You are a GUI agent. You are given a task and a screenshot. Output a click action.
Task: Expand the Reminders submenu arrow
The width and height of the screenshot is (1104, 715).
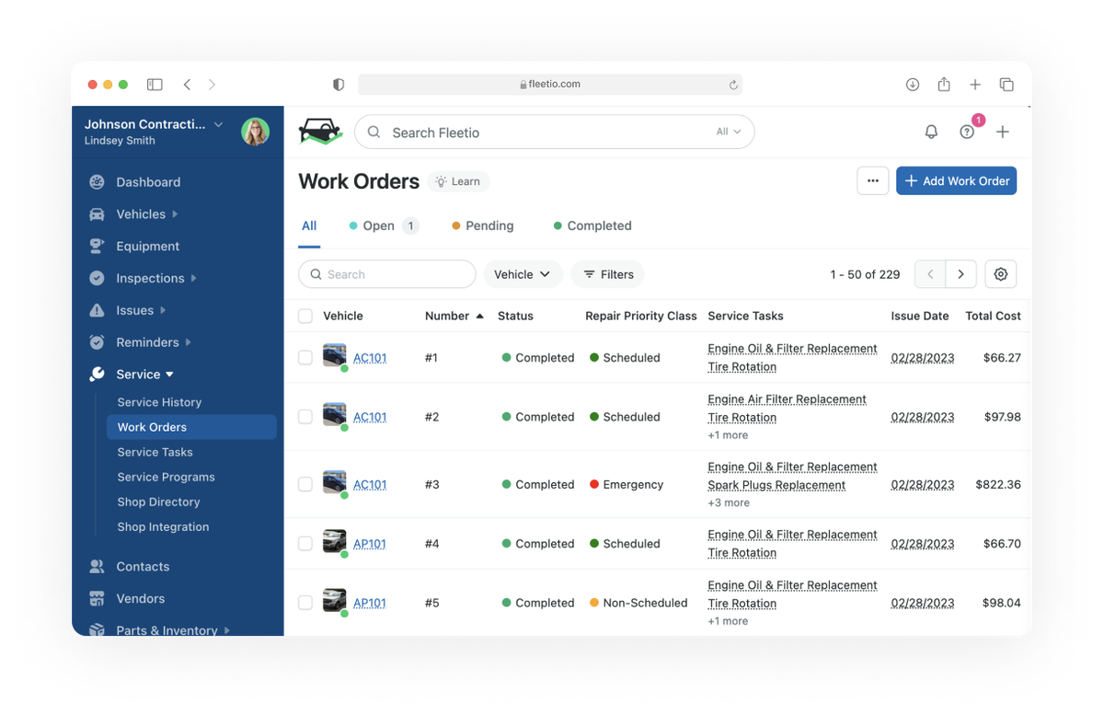tap(189, 342)
